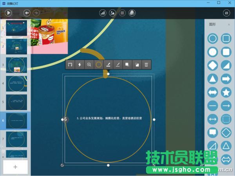Click the lightning bolt animation icon
Viewport: 235px width, 176px height.
point(80,65)
